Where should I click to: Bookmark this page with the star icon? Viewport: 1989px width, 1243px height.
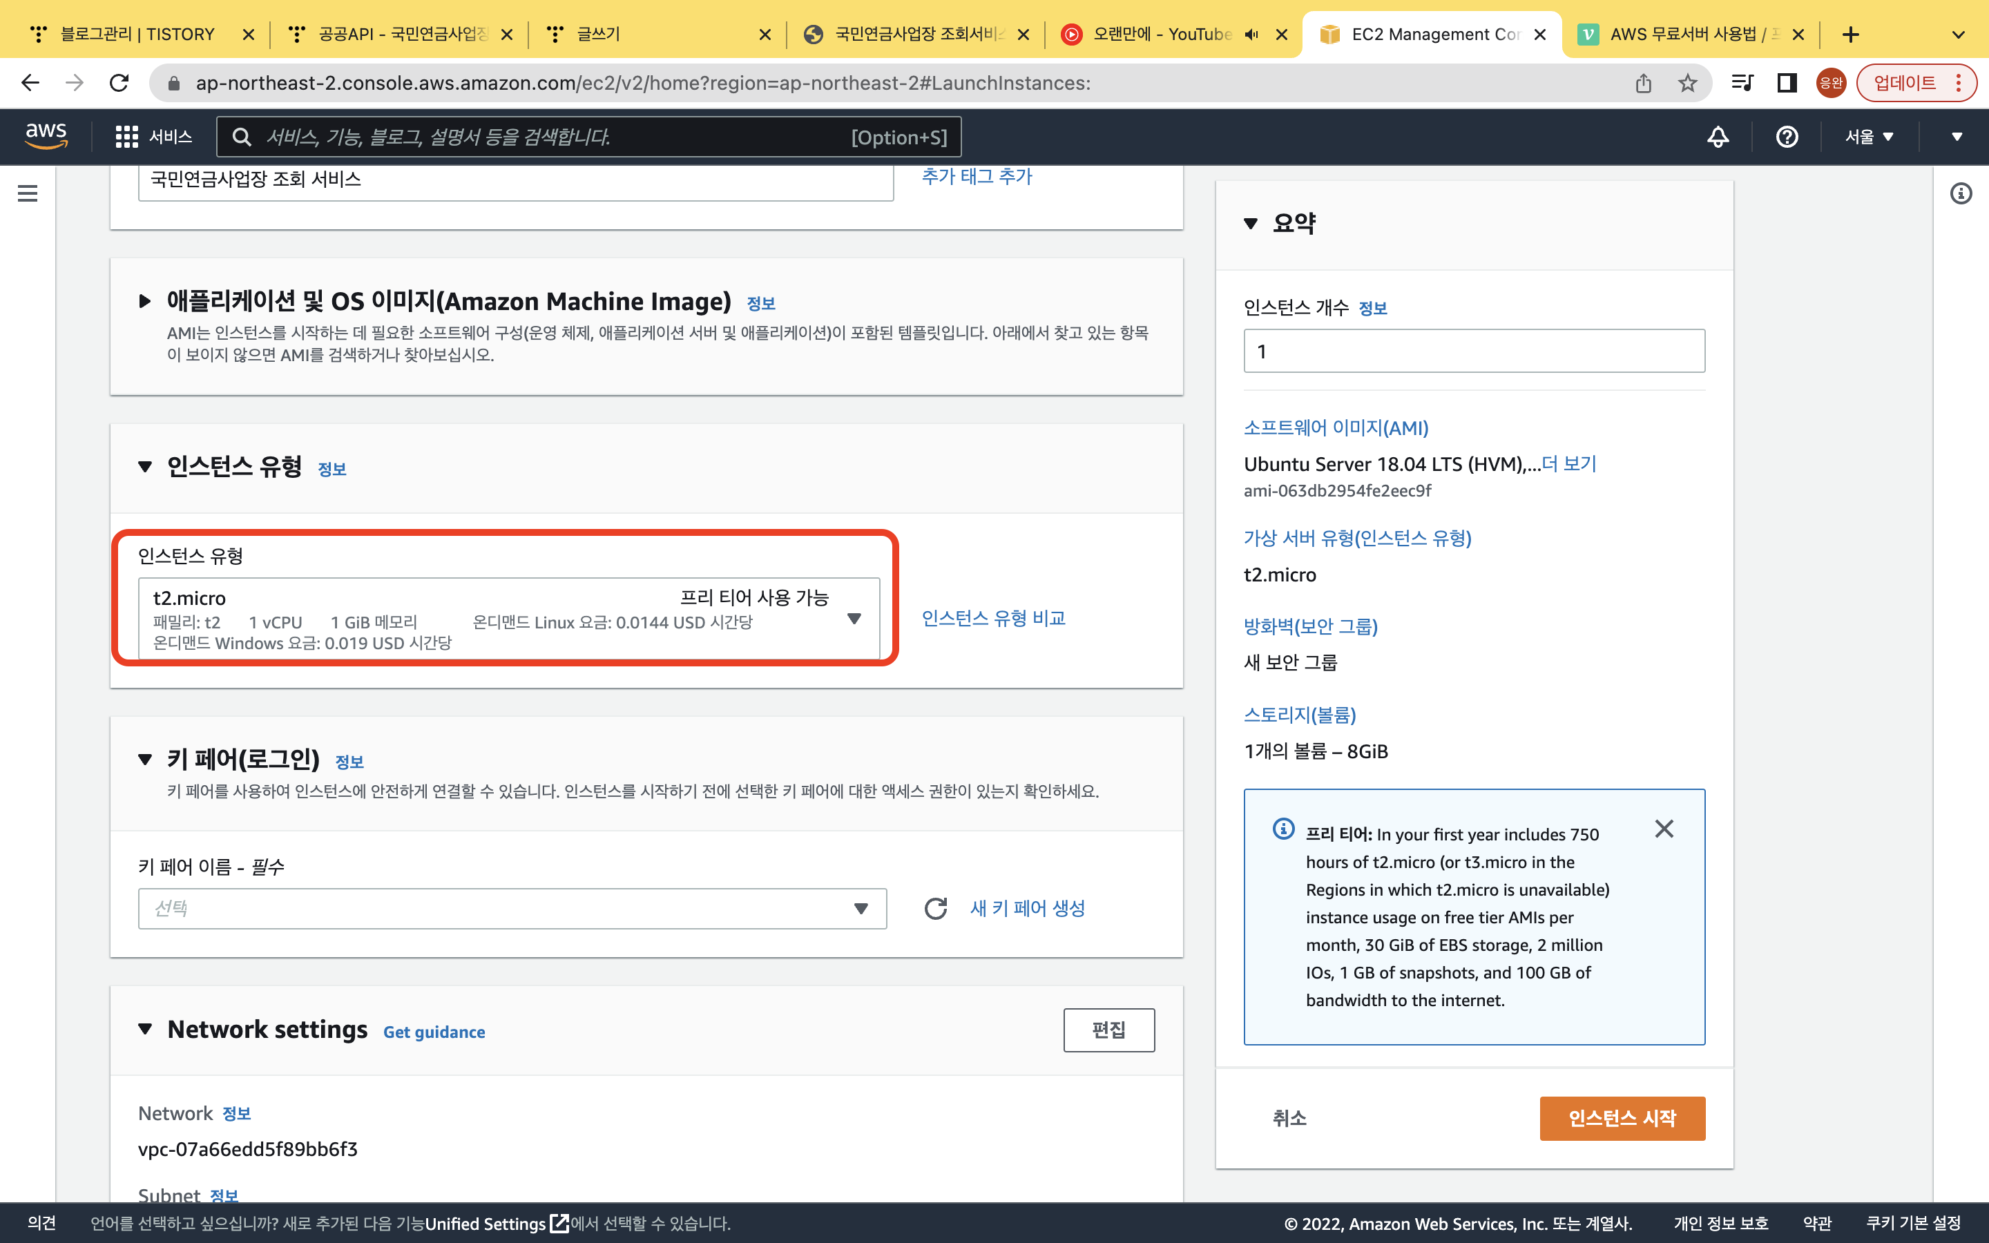click(1687, 83)
